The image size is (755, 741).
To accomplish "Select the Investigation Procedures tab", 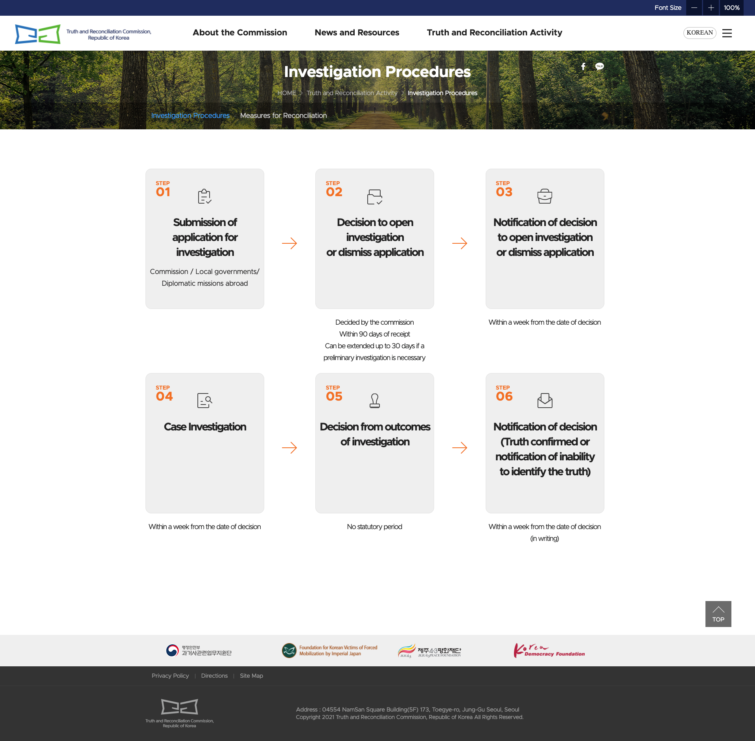I will coord(190,115).
